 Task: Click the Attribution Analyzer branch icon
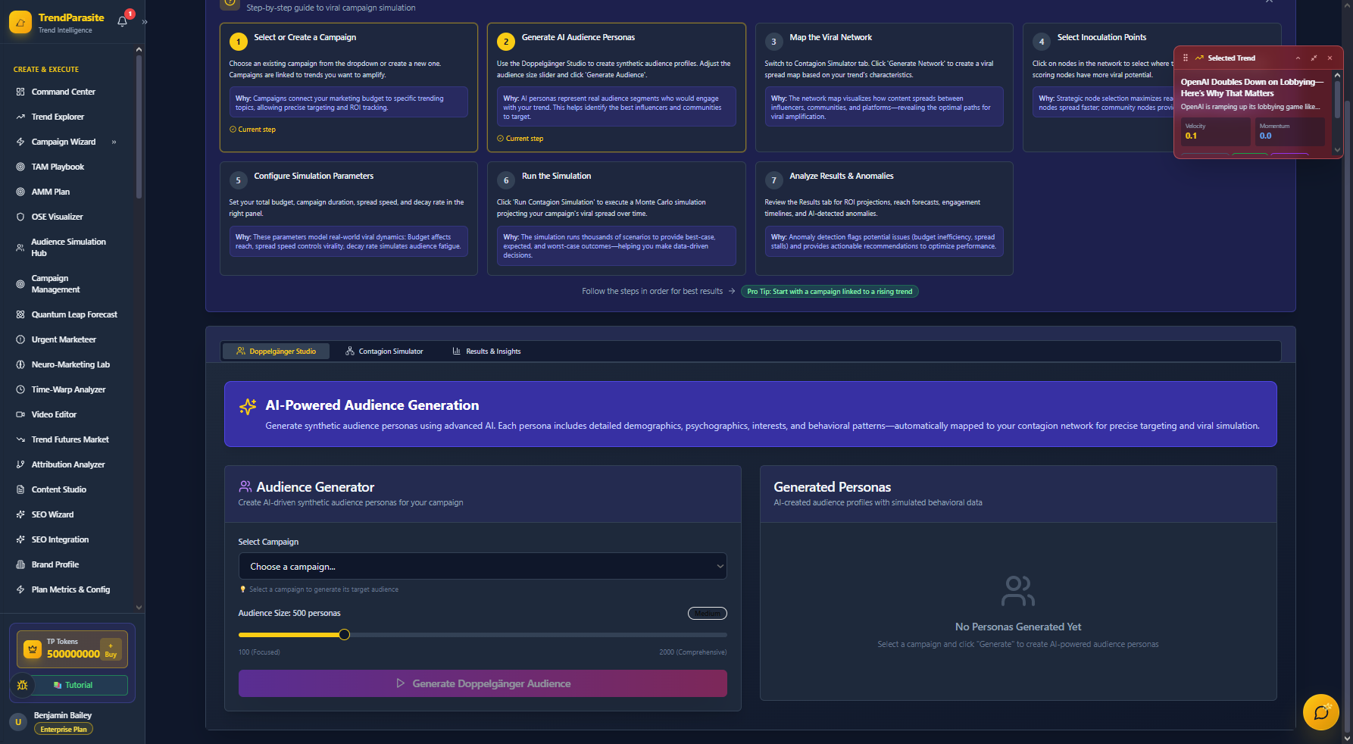coord(20,464)
